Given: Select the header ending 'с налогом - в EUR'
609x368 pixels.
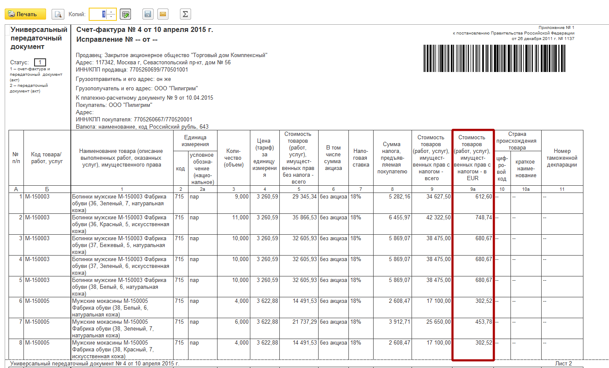Looking at the screenshot, I should [473, 158].
